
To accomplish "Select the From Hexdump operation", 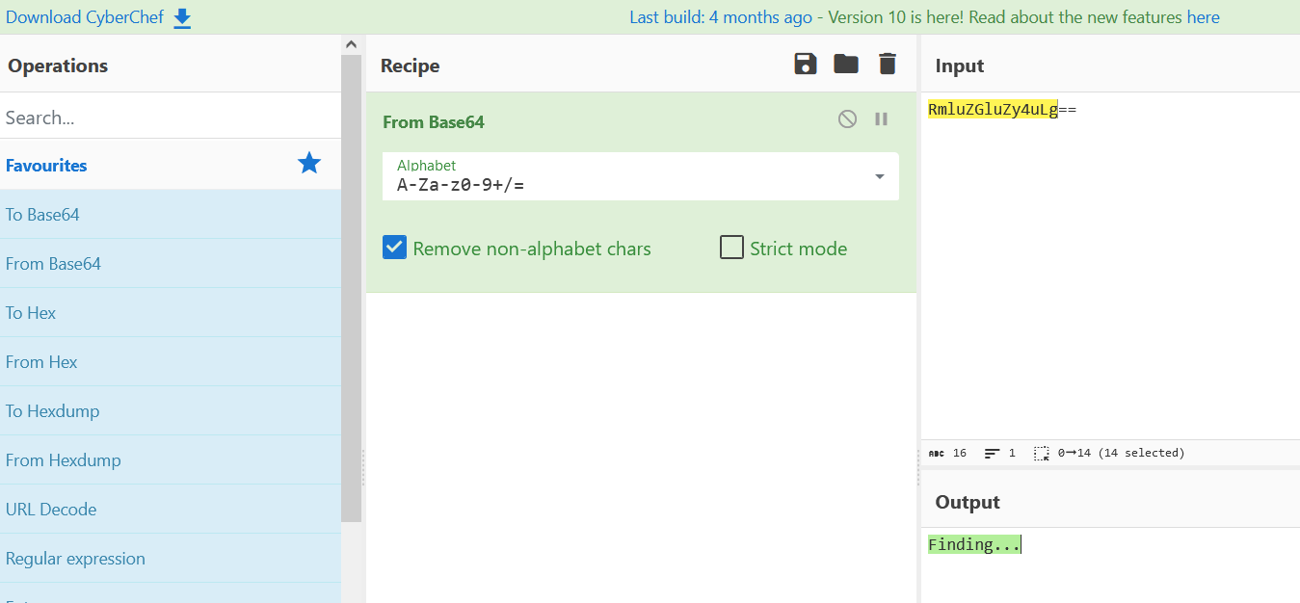I will point(171,459).
